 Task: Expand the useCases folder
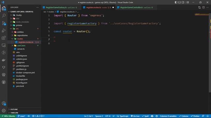(x=24, y=46)
